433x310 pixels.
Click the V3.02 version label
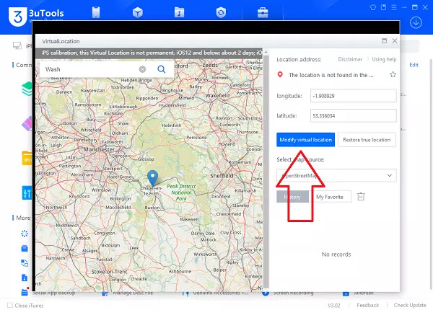[334, 305]
